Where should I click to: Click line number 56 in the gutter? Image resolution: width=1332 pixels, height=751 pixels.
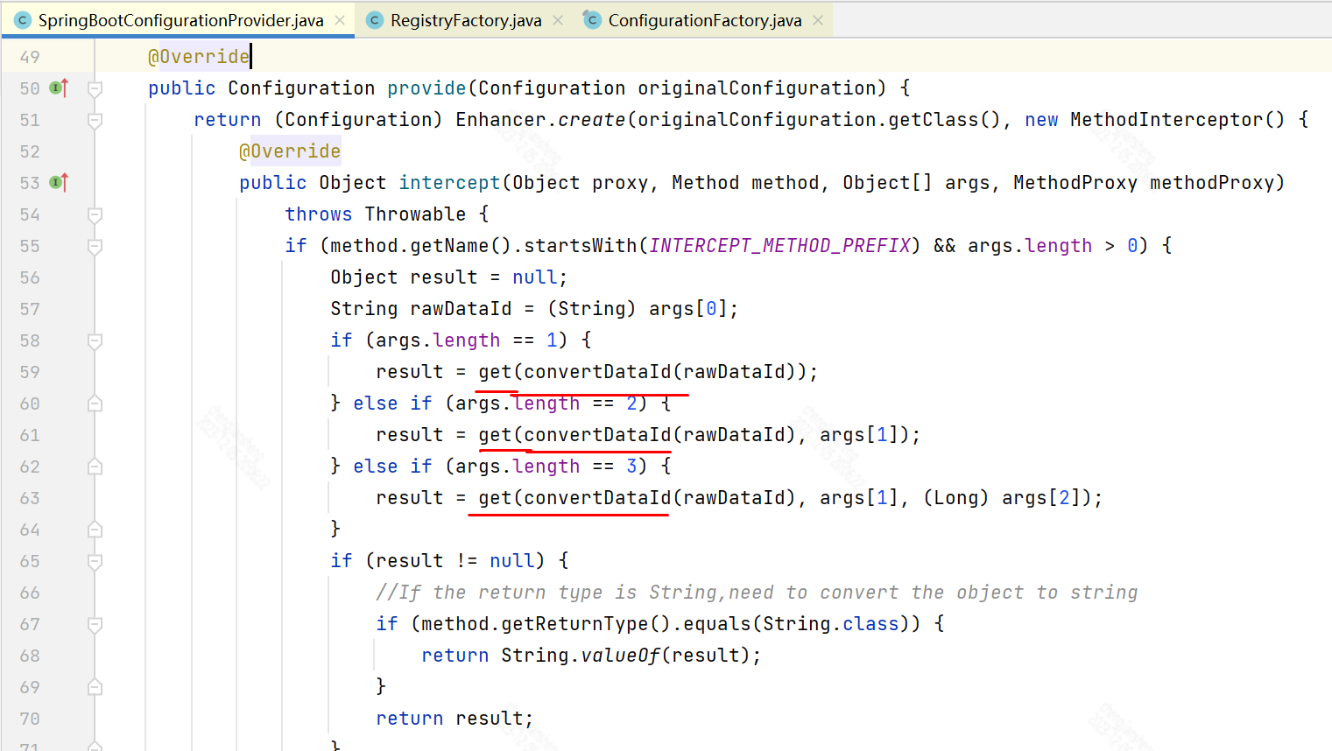(x=30, y=277)
